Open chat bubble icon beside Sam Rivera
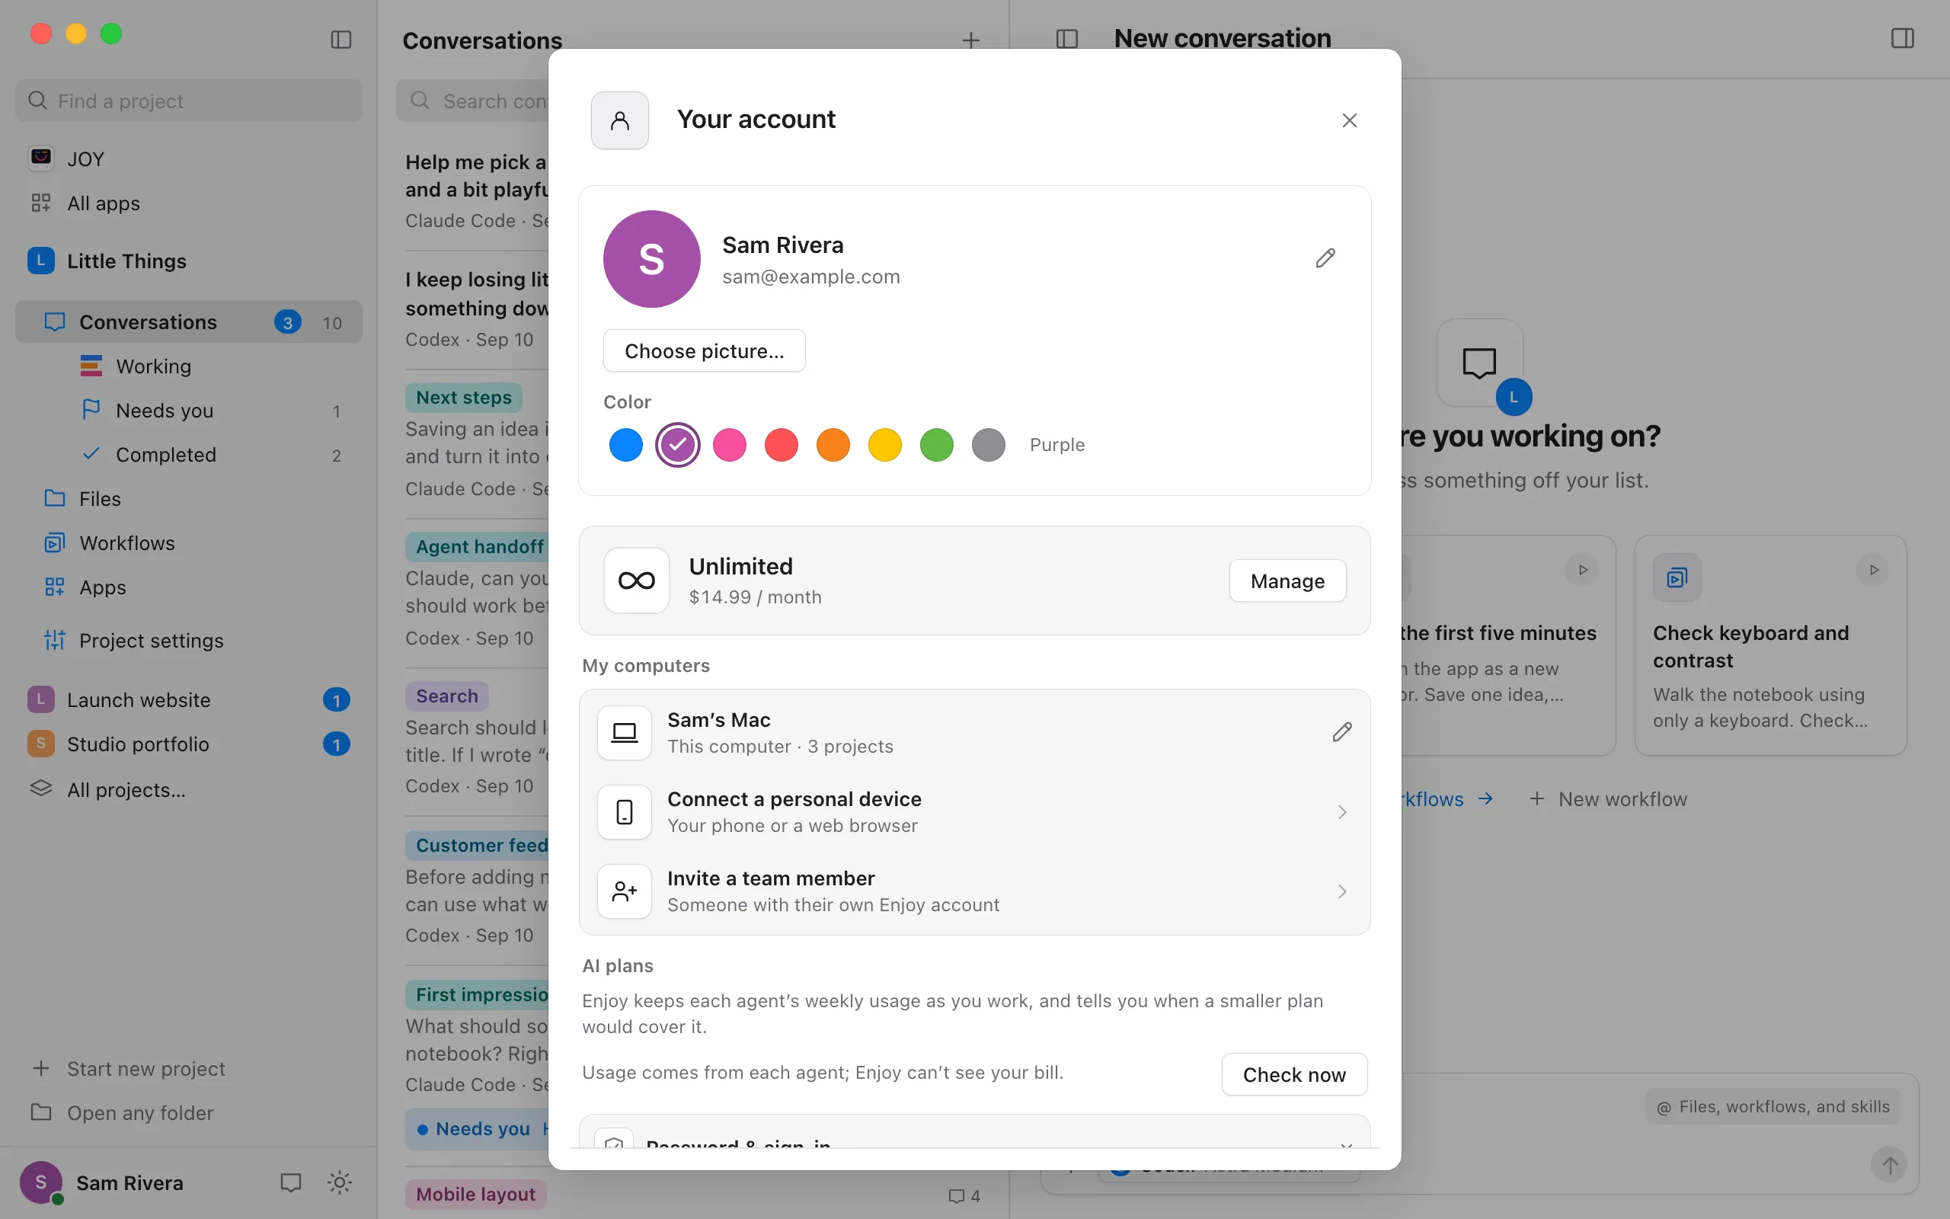 [x=290, y=1182]
